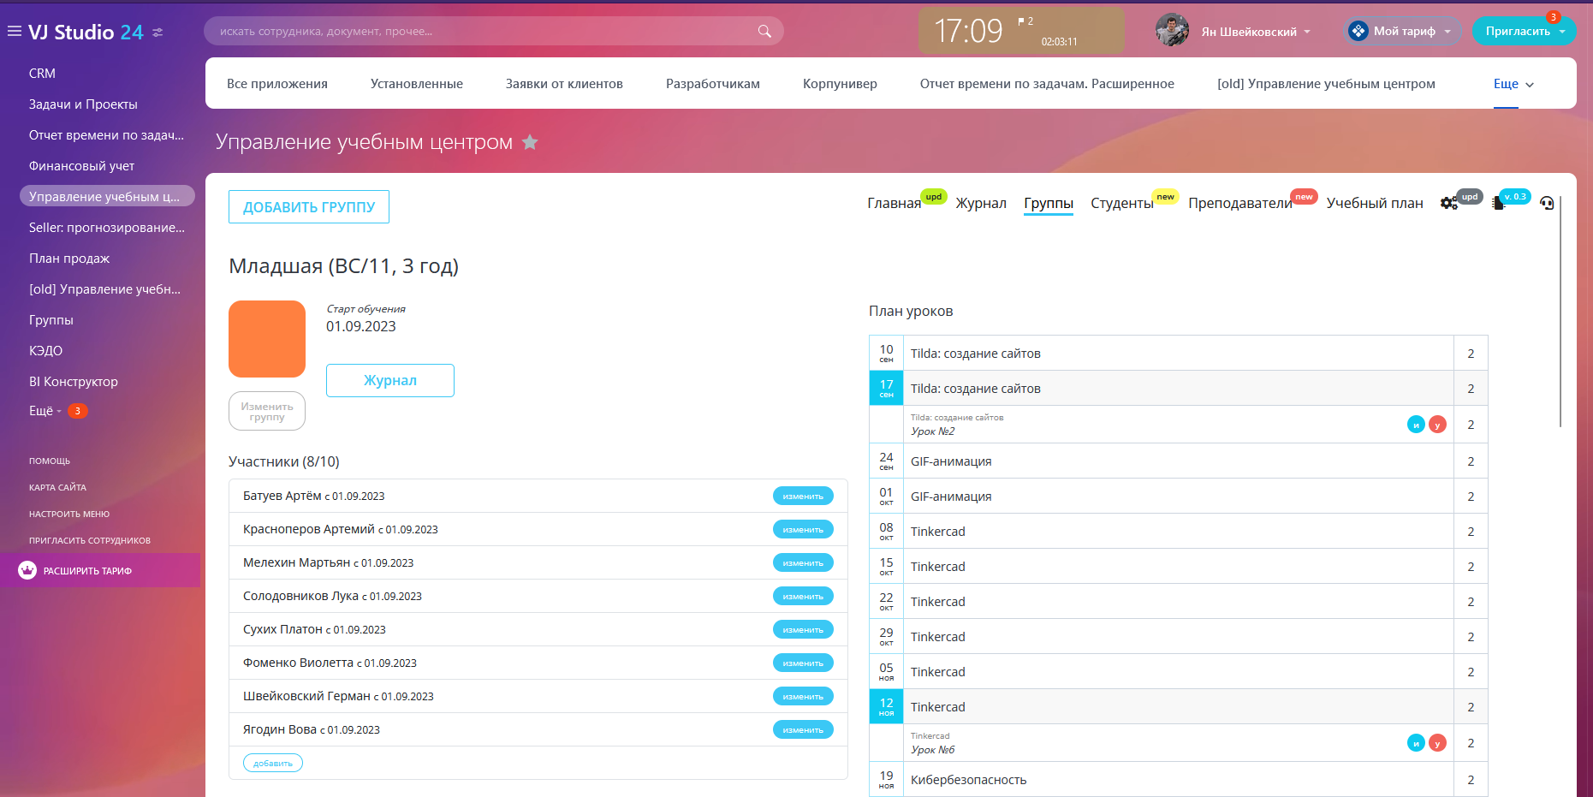Expand the Еще dropdown in top app tabs
Viewport: 1593px width, 797px height.
coord(1513,84)
